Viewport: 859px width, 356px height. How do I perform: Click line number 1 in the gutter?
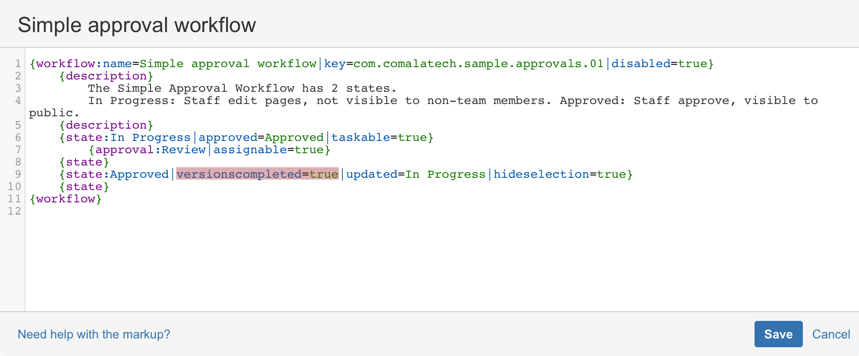18,64
